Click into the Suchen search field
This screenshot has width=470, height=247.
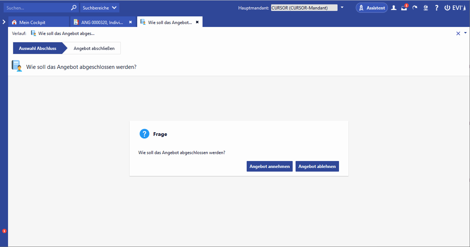point(36,8)
